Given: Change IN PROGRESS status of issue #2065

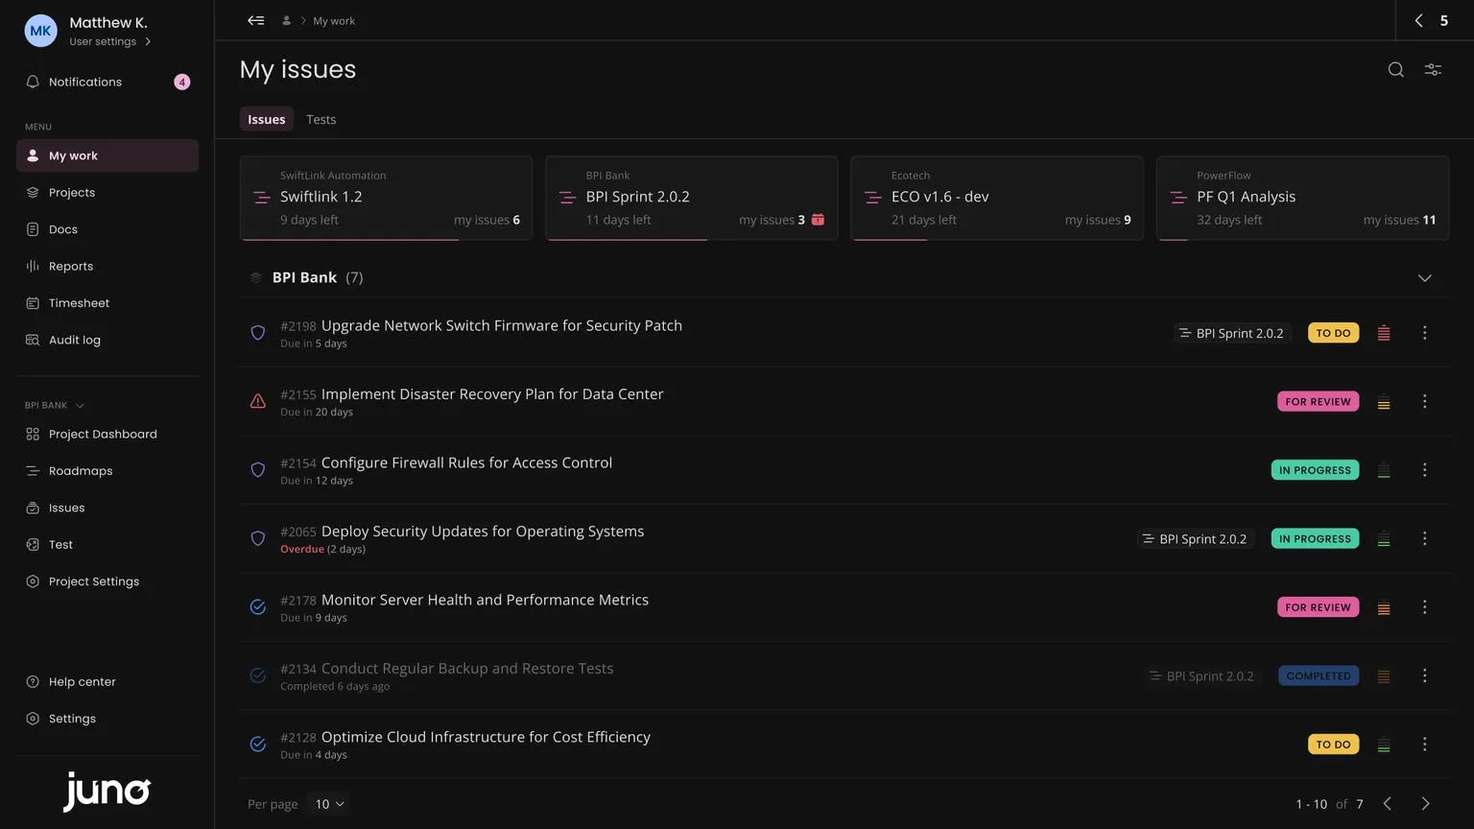Looking at the screenshot, I should tap(1315, 538).
